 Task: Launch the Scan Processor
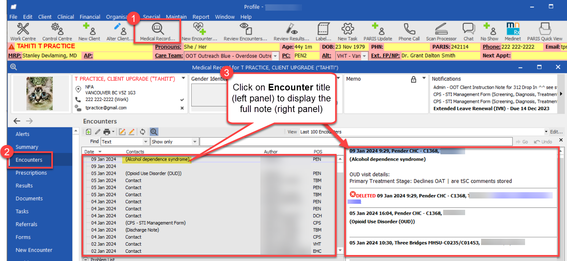tap(441, 29)
